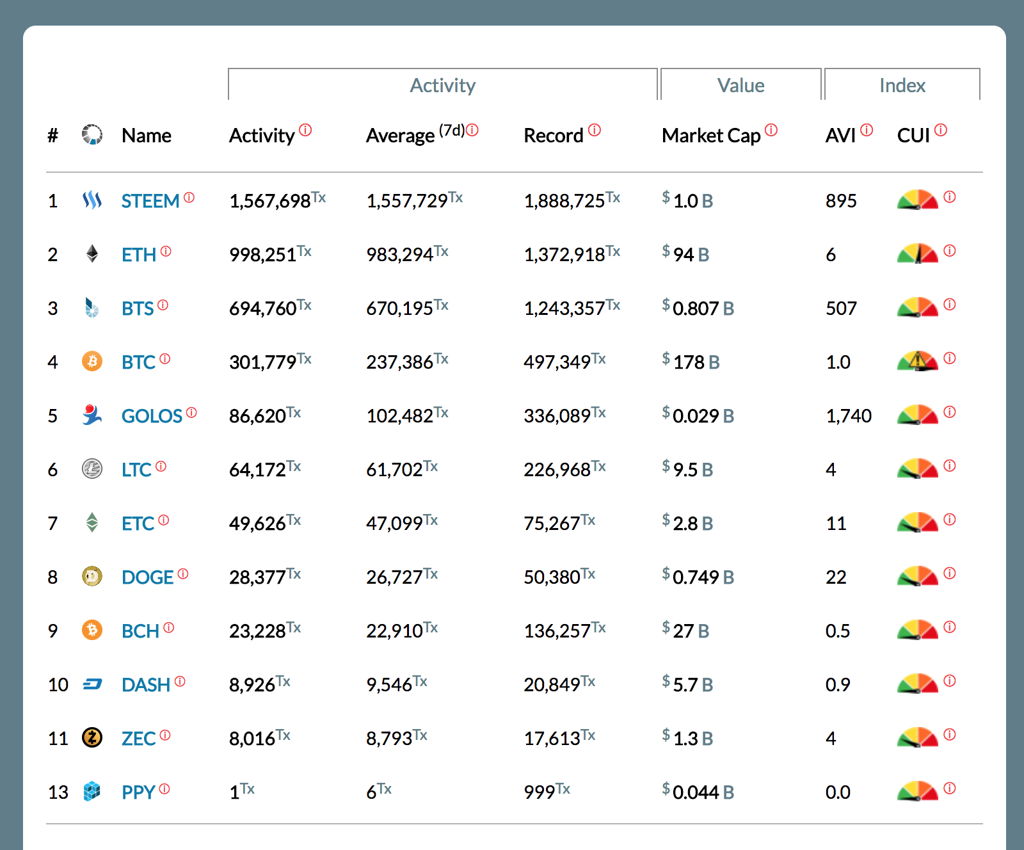Click the ZEC coin logo icon
Image resolution: width=1024 pixels, height=850 pixels.
tap(92, 738)
